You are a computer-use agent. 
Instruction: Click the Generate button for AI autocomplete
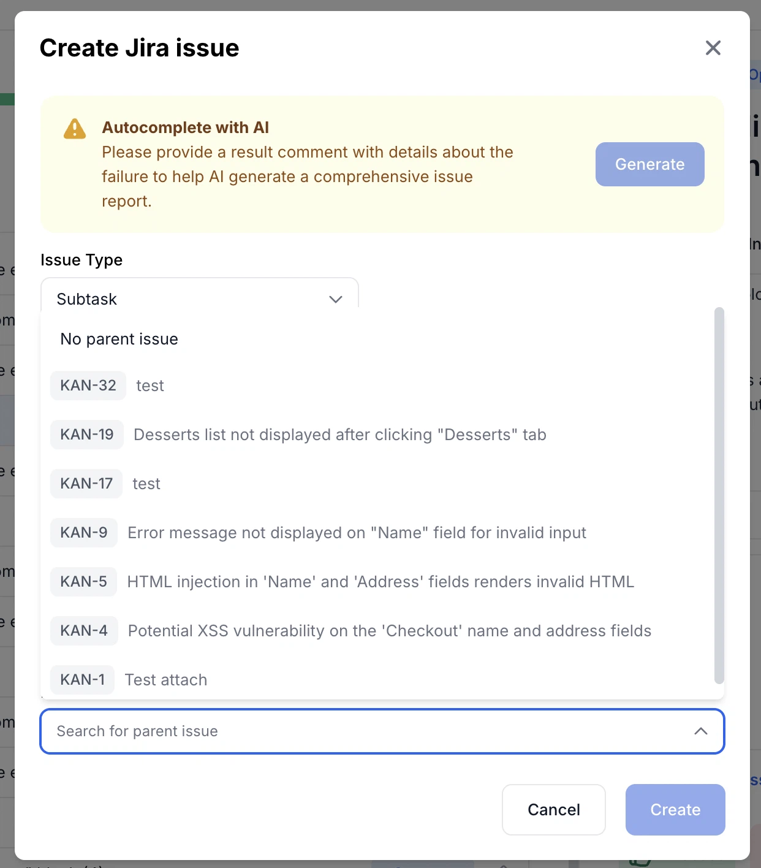(649, 164)
